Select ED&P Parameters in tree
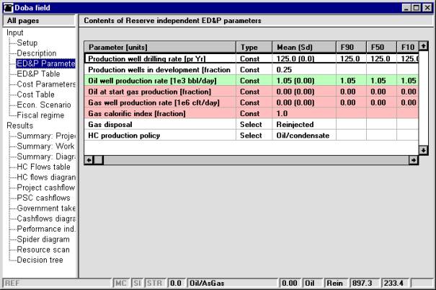436x290 pixels. click(45, 63)
